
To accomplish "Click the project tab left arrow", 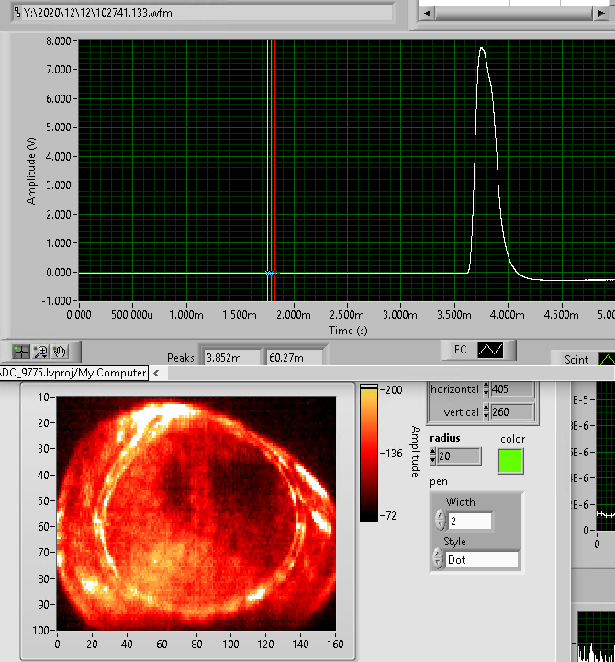I will [155, 373].
